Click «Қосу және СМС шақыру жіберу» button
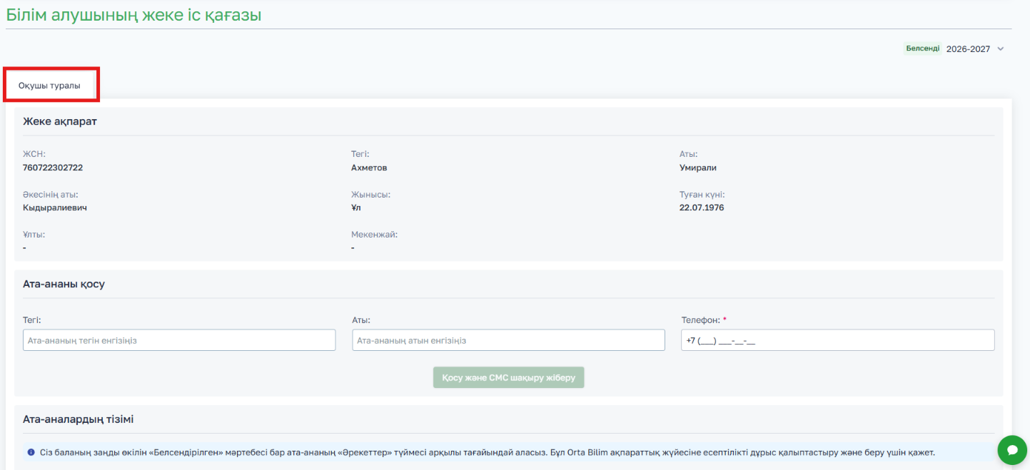 click(x=509, y=377)
